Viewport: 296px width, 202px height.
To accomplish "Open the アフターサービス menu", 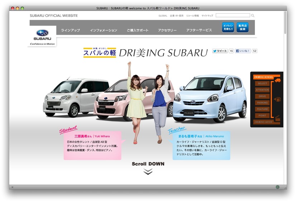I will point(199,30).
